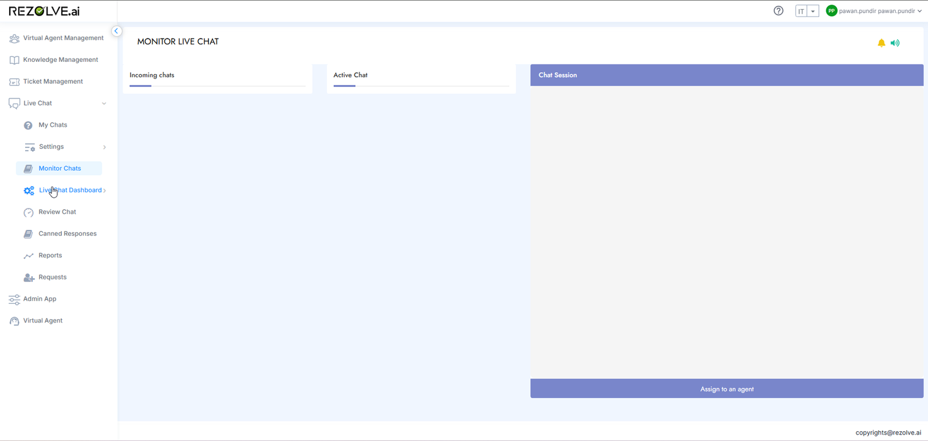Click the Reports chart icon

28,256
